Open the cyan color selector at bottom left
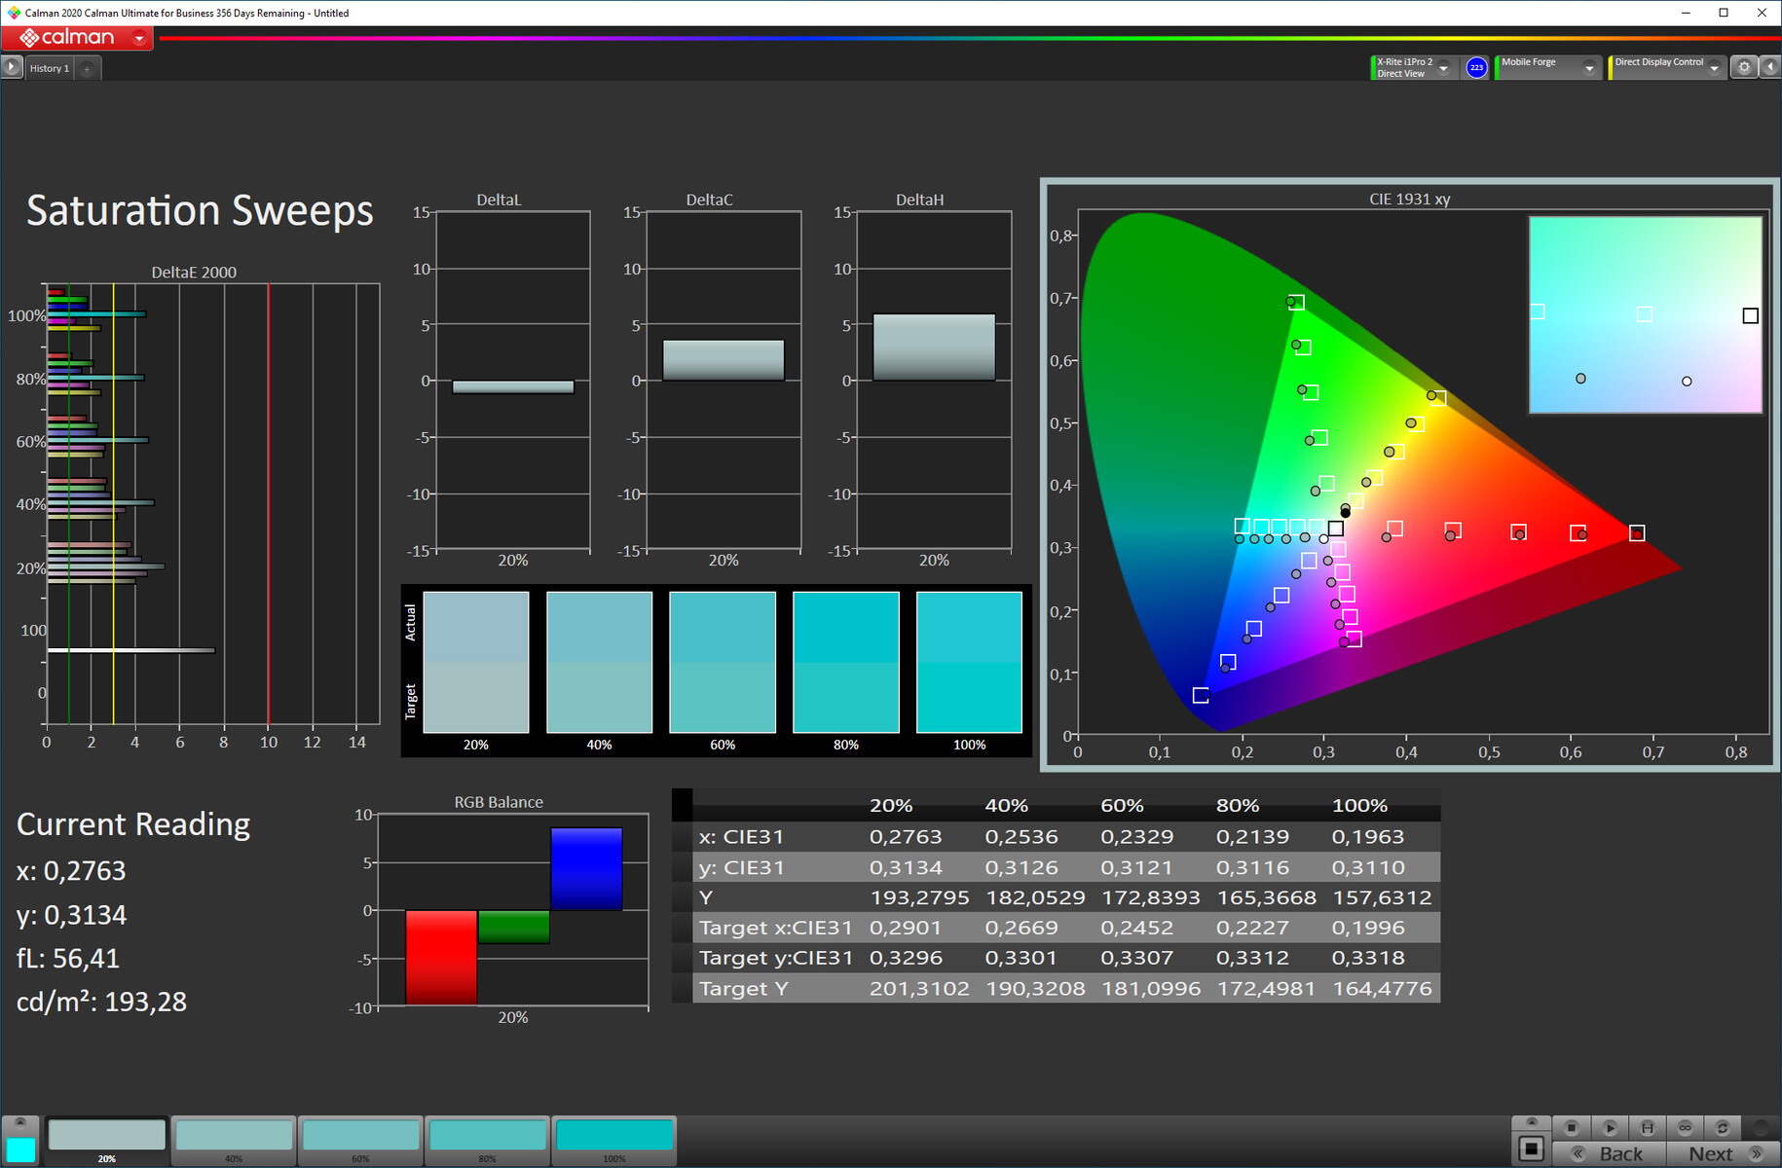 tap(20, 1150)
